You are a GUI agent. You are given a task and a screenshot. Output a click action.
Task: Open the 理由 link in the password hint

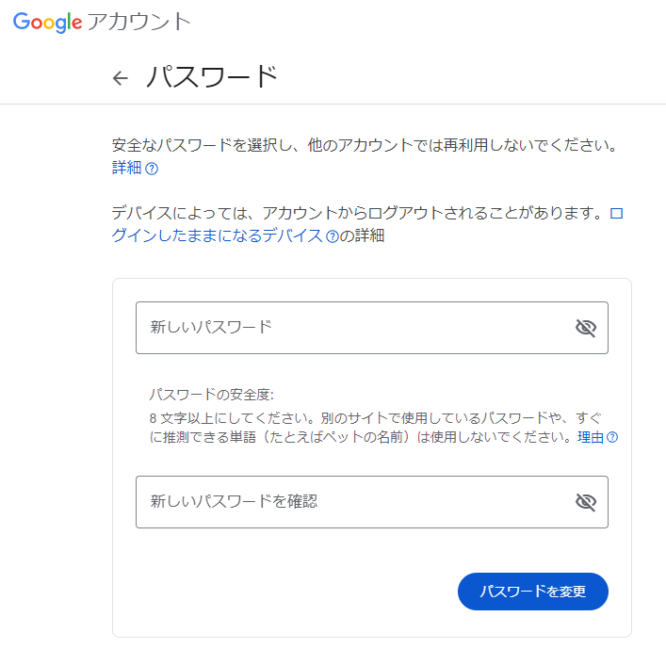(x=590, y=438)
